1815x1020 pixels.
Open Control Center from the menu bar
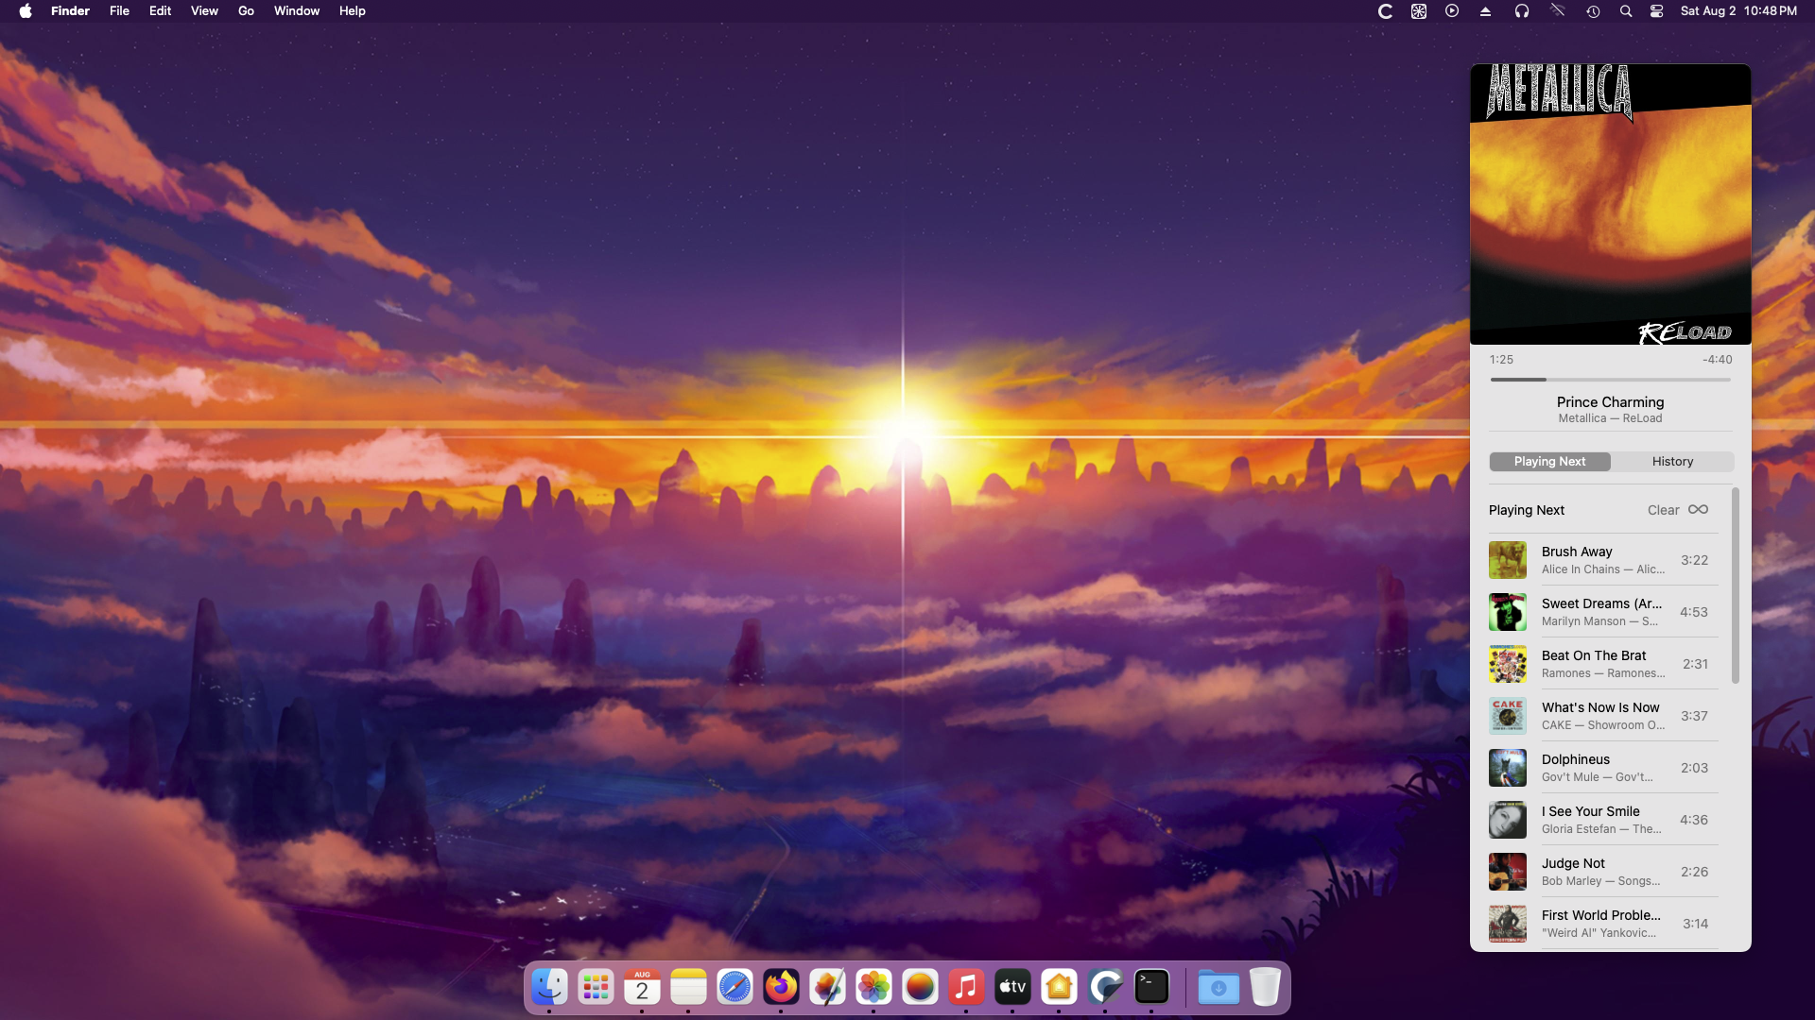1656,11
